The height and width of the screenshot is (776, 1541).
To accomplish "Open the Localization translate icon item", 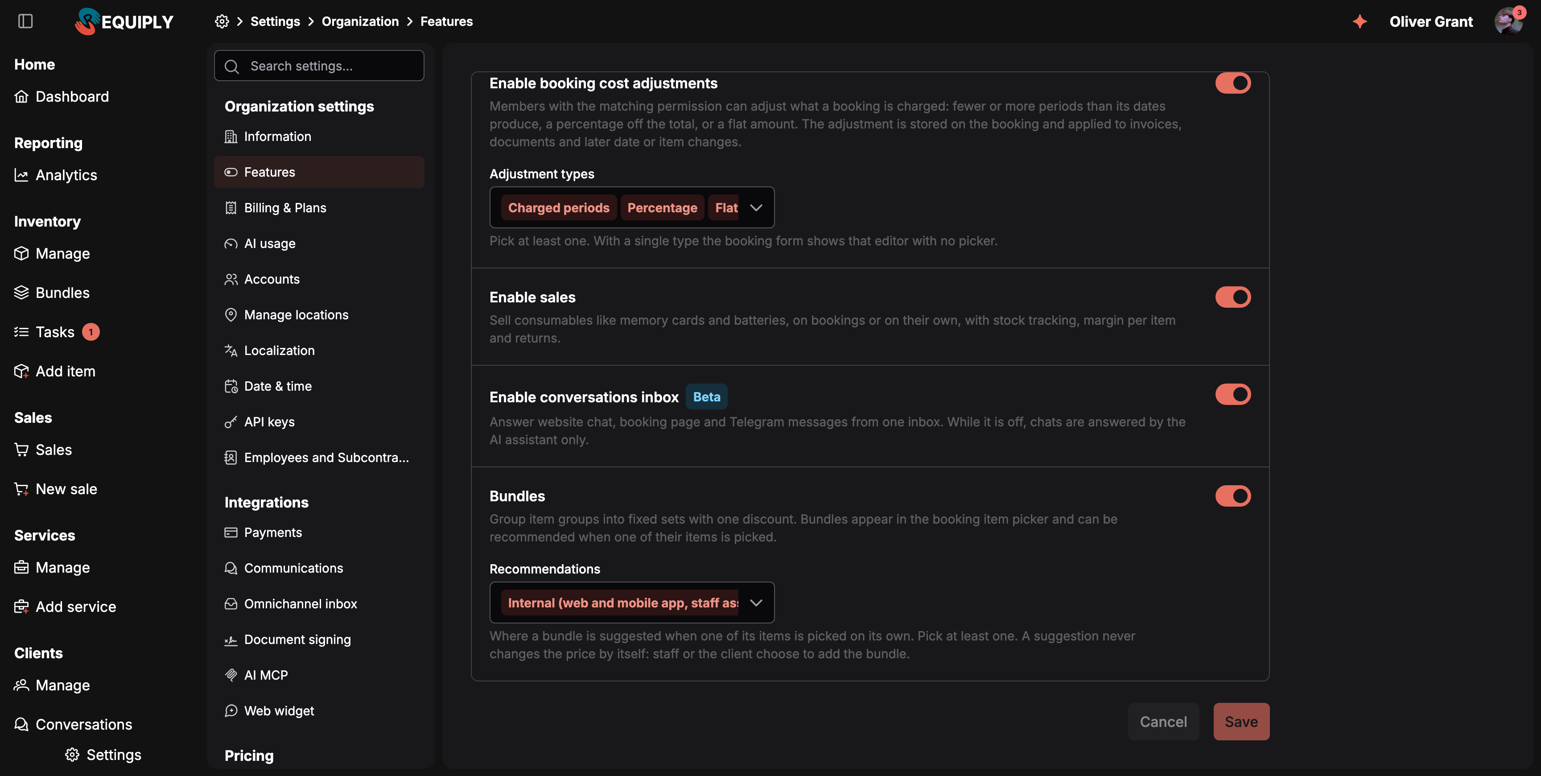I will 231,351.
